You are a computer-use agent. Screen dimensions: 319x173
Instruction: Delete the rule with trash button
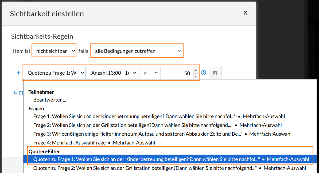coord(215,73)
